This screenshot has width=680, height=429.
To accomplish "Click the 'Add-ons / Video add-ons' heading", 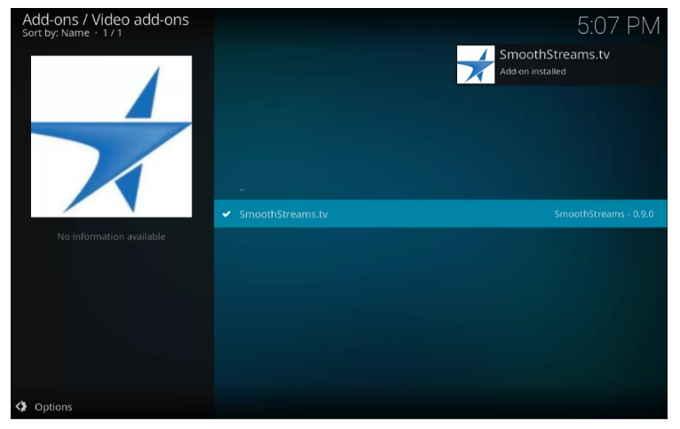I will coord(106,20).
